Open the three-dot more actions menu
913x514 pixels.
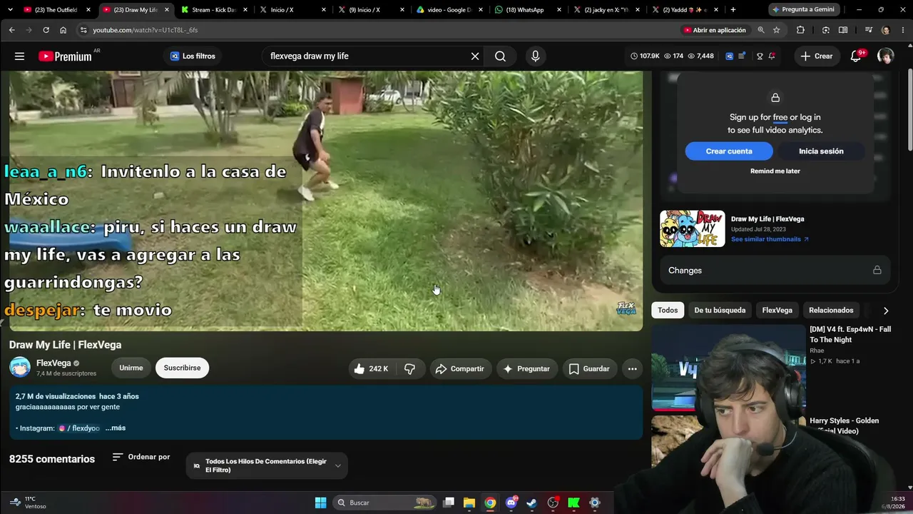[632, 369]
